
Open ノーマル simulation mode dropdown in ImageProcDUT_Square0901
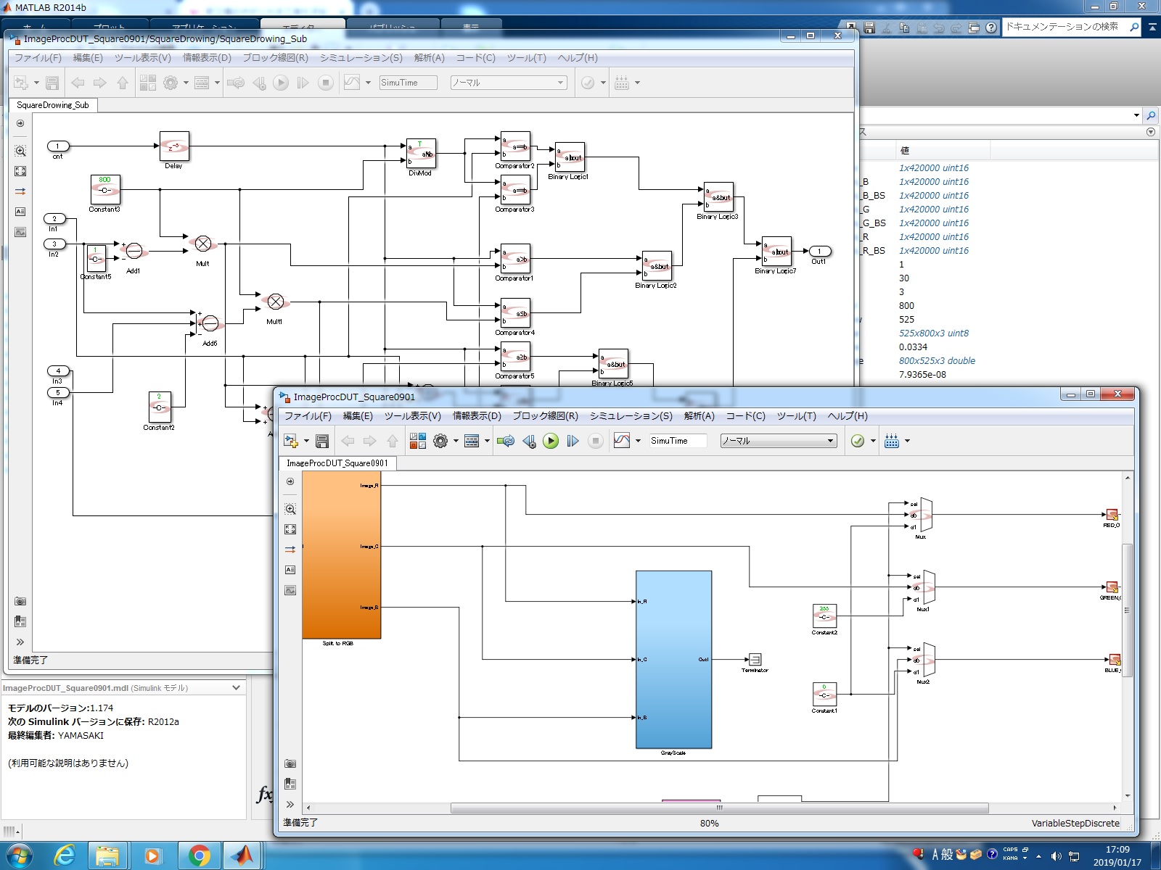(x=778, y=441)
